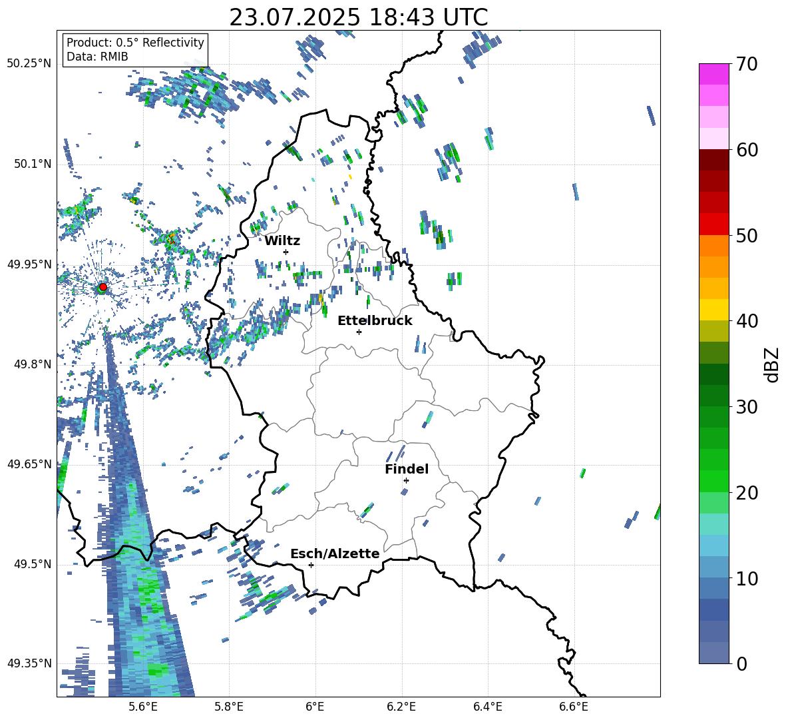
Task: Click the dark red colorbar segment below 60
Action: [x=713, y=161]
